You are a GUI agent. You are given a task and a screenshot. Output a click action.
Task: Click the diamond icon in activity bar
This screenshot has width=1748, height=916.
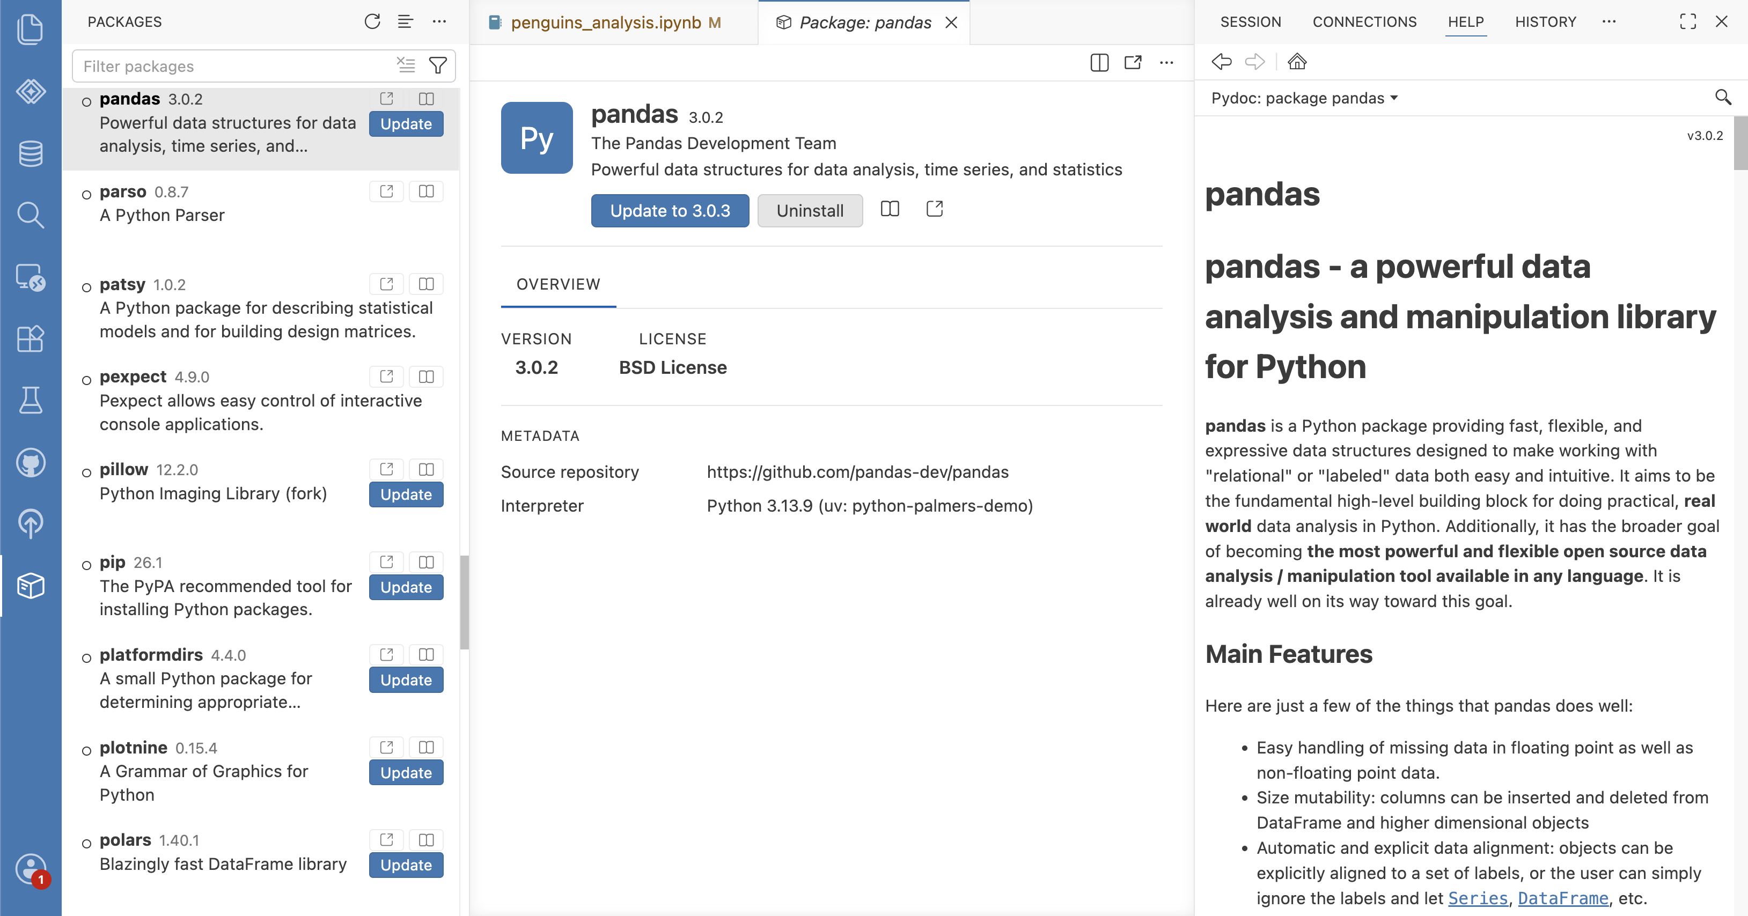point(31,91)
